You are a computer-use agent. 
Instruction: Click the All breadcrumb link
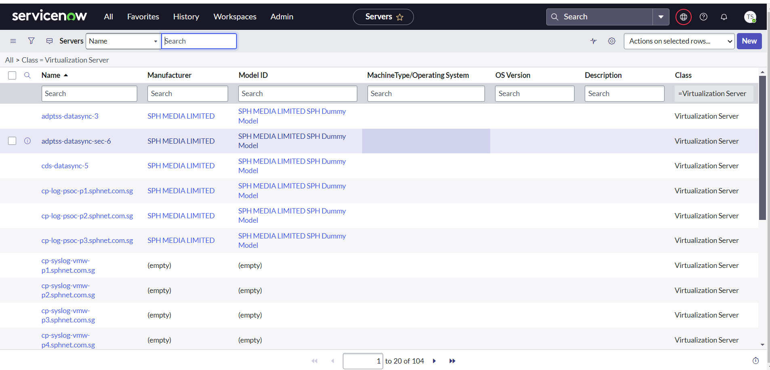(9, 60)
